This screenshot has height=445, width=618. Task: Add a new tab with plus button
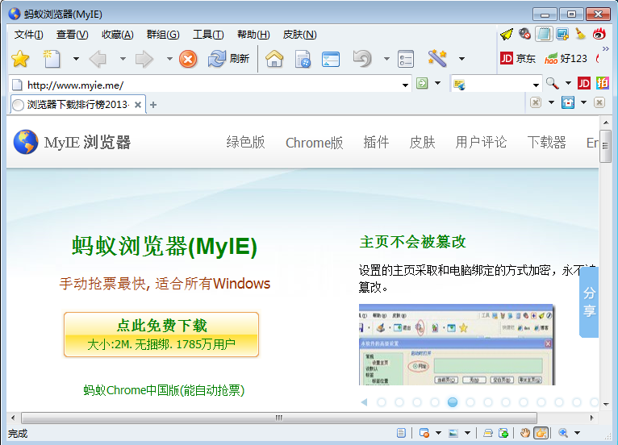pyautogui.click(x=153, y=105)
